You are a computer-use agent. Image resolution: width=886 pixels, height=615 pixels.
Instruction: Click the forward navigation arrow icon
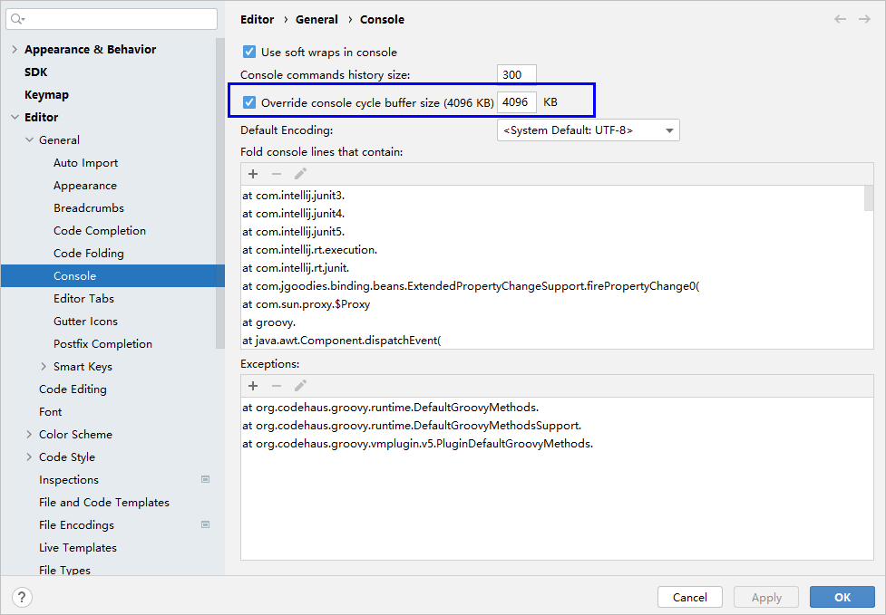click(x=864, y=19)
